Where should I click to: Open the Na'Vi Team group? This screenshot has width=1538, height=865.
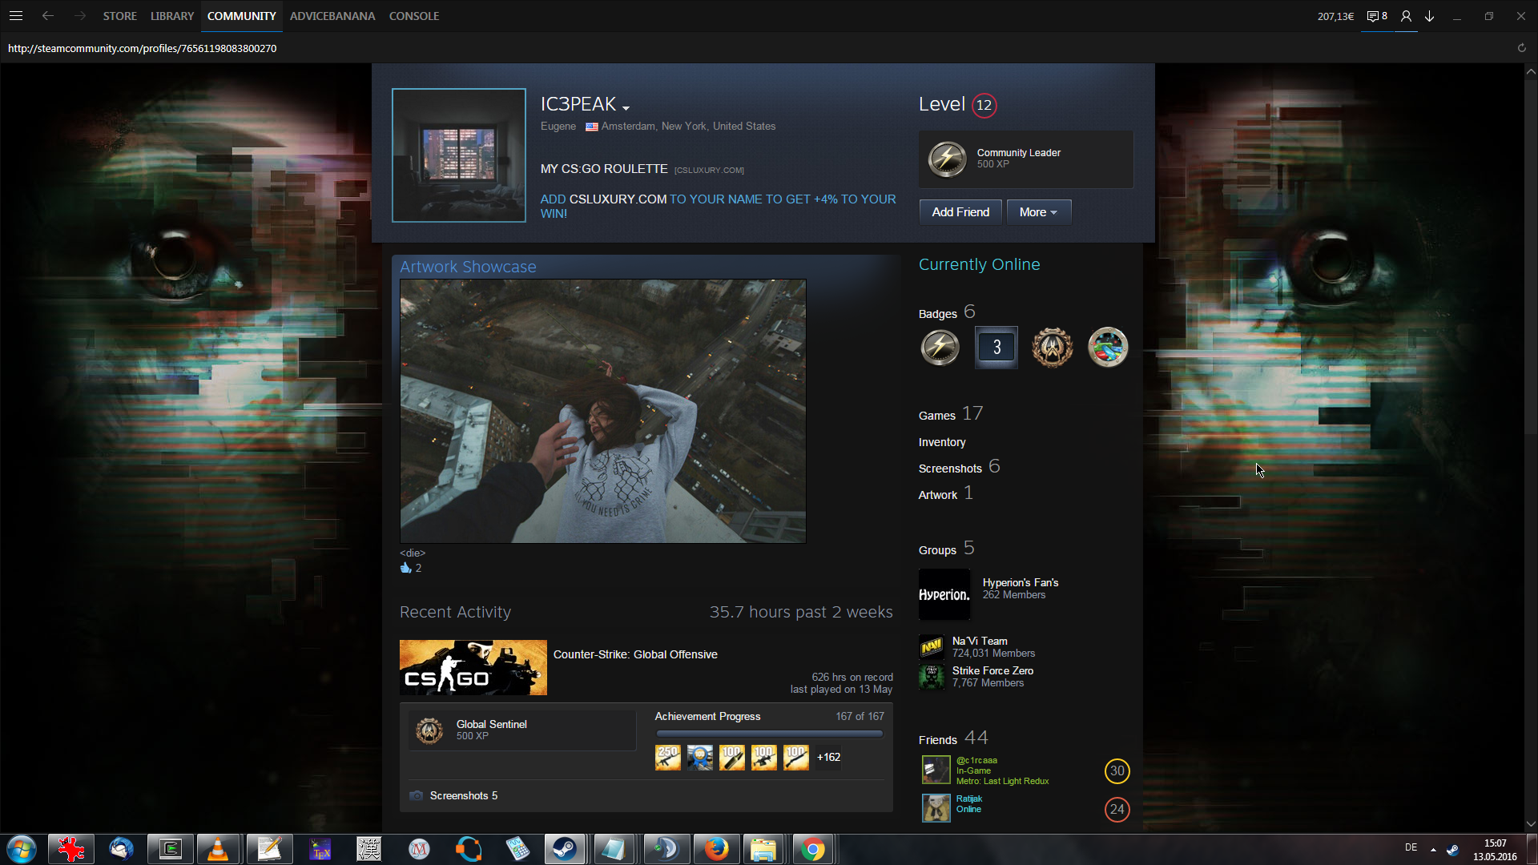(x=979, y=641)
